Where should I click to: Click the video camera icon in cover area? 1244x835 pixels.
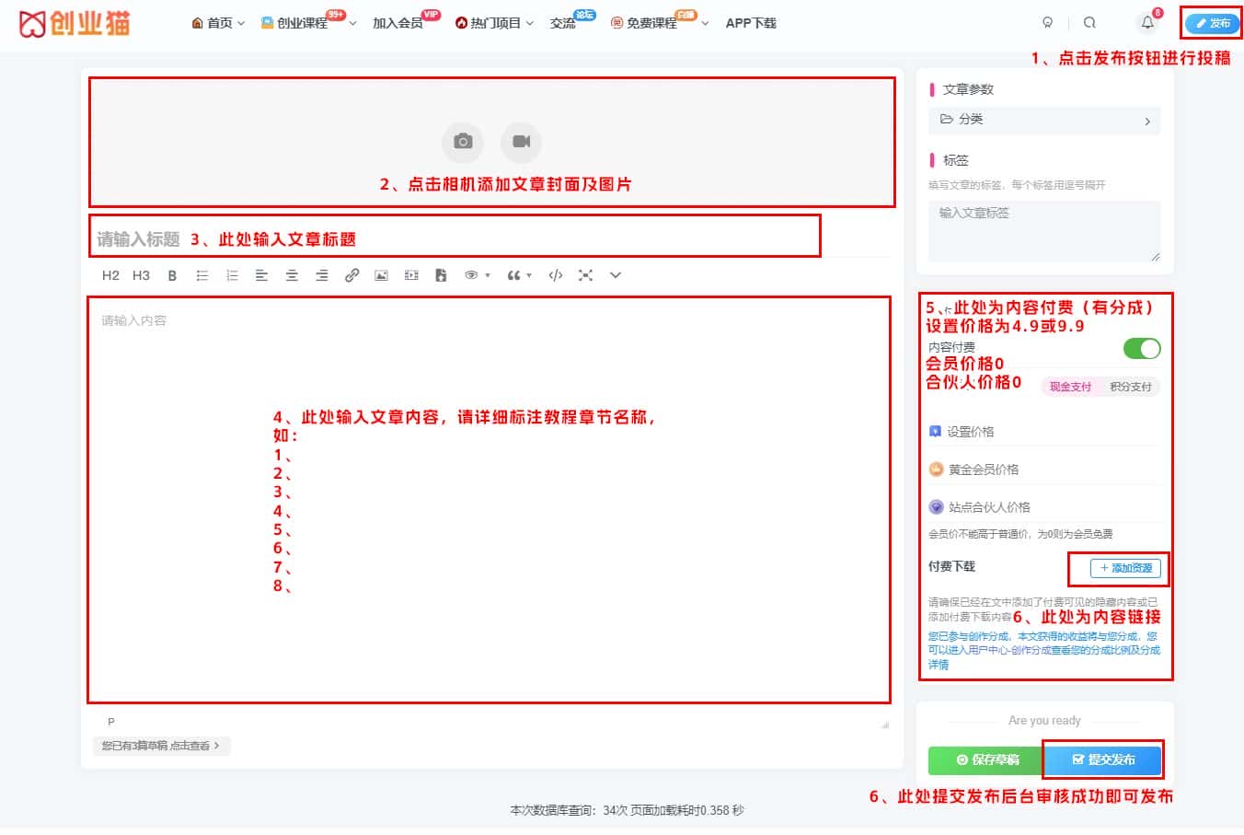click(x=522, y=143)
